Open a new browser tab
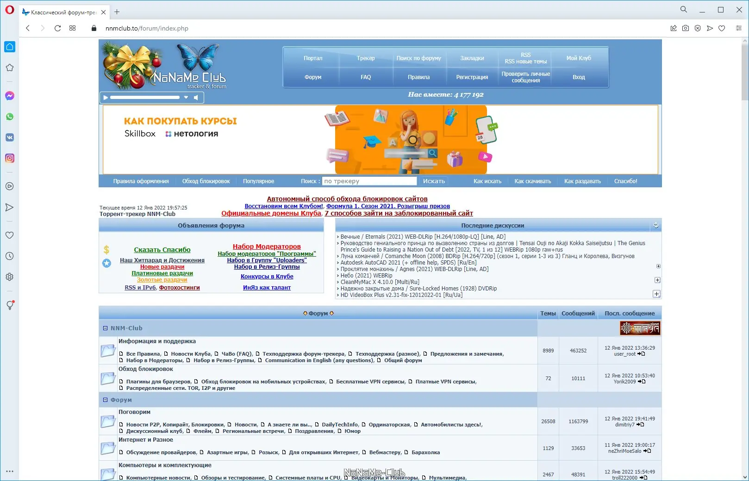This screenshot has height=481, width=749. point(117,12)
